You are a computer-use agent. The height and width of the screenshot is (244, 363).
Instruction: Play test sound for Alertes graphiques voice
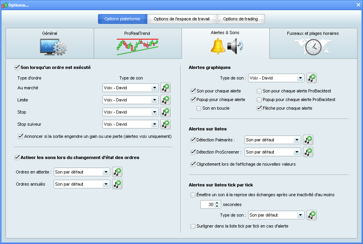pyautogui.click(x=312, y=78)
